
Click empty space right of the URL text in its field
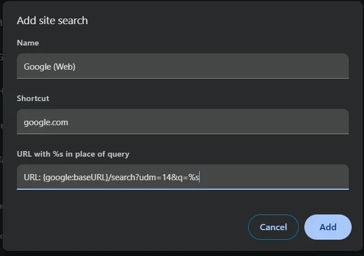pyautogui.click(x=274, y=177)
